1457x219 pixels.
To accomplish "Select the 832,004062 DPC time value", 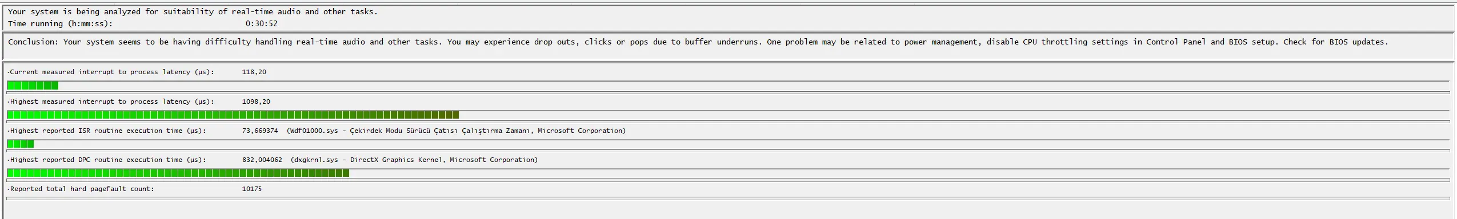I will coord(262,160).
